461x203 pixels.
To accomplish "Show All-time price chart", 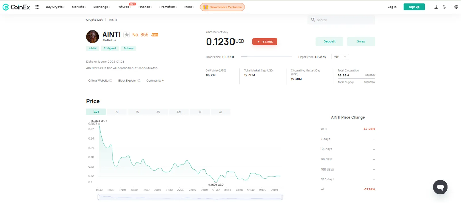I will click(x=221, y=112).
